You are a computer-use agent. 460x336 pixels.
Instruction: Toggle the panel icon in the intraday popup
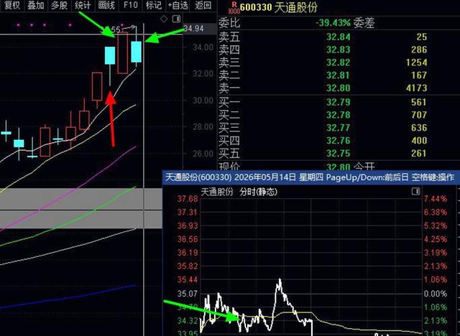(x=415, y=192)
